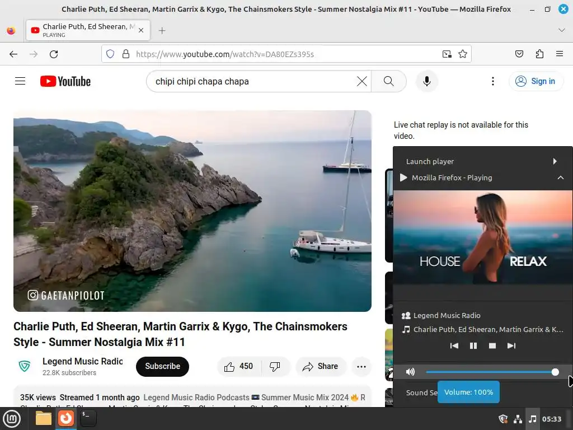Screen dimensions: 573x430
Task: Open YouTube settings three-dot menu
Action: point(492,81)
